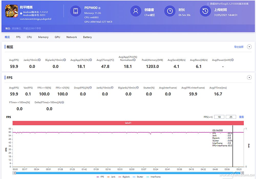Click the FPS threshold input showing 18
The width and height of the screenshot is (256, 179).
click(x=219, y=117)
